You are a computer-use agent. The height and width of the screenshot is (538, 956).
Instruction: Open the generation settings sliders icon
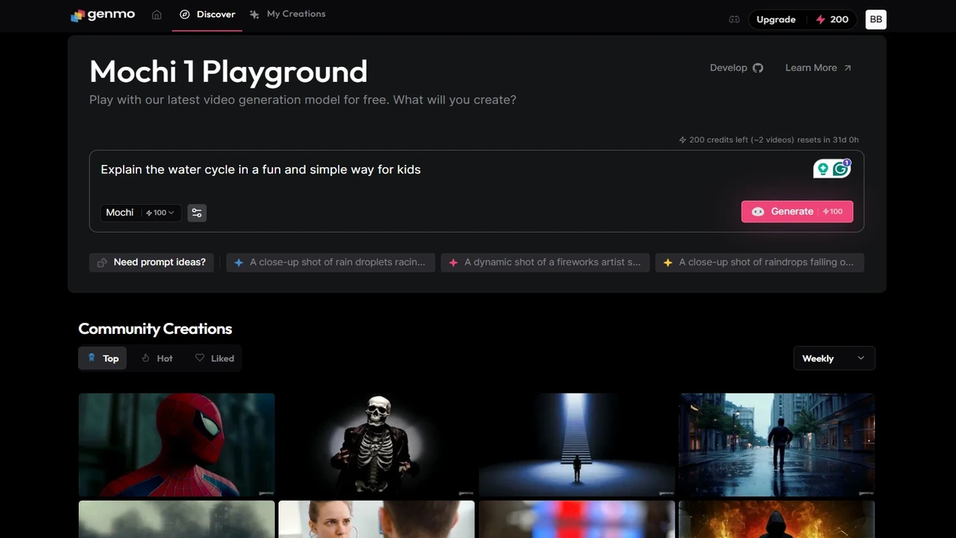point(197,213)
